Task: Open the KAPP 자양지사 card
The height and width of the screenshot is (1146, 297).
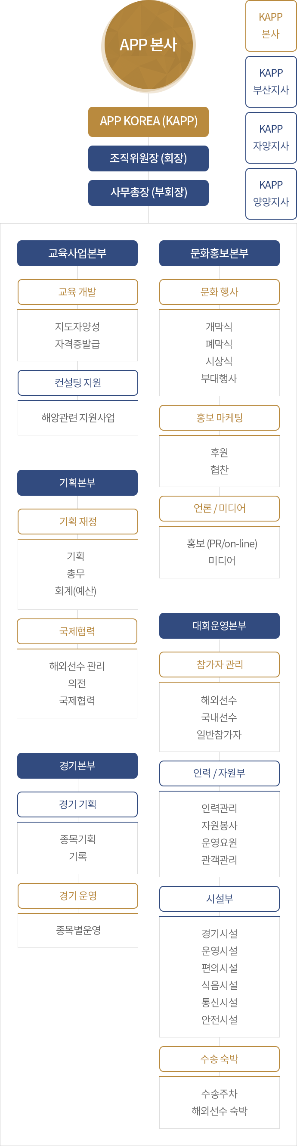Action: click(271, 138)
